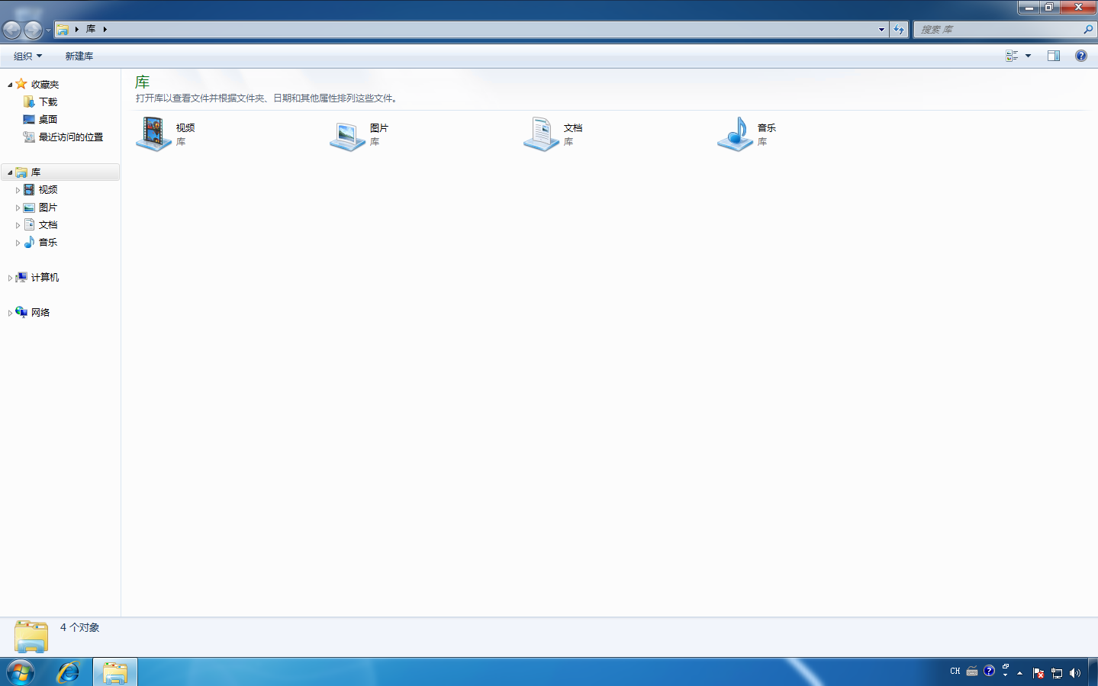Open the recent pages dropdown arrow

[48, 31]
